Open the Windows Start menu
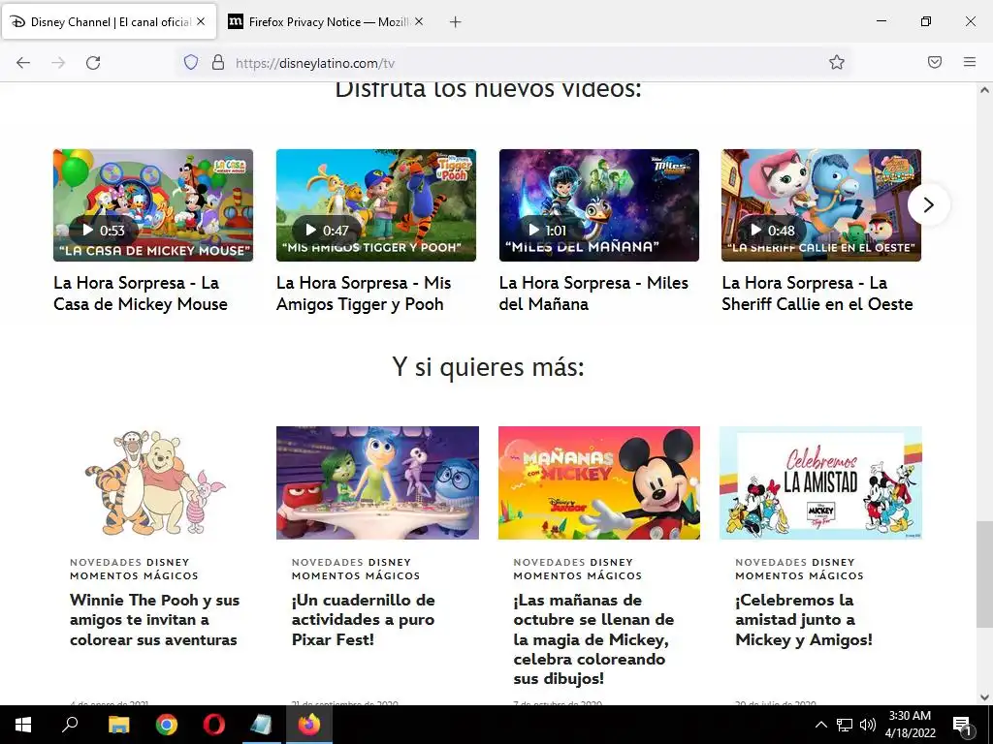993x744 pixels. [x=23, y=725]
